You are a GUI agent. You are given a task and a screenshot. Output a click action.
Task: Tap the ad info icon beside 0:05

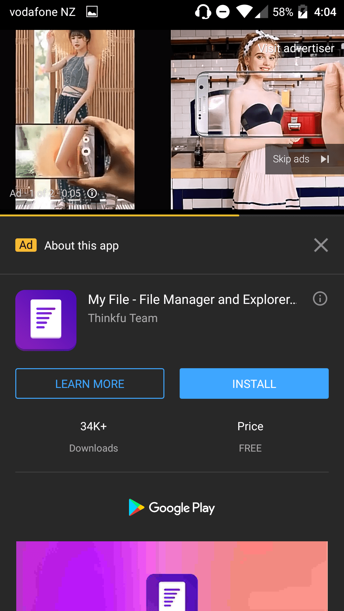(x=92, y=193)
